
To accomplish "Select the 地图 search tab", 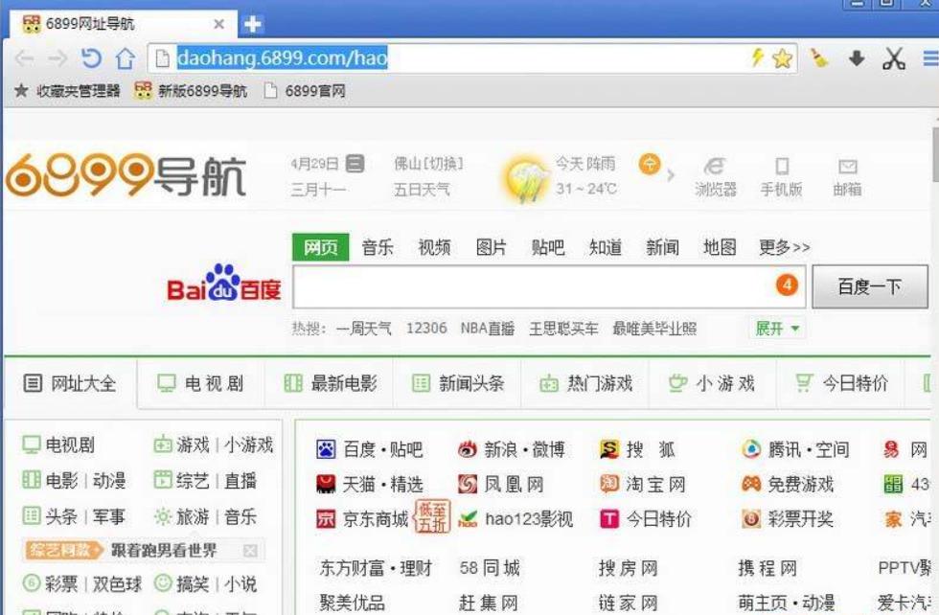I will click(x=720, y=247).
